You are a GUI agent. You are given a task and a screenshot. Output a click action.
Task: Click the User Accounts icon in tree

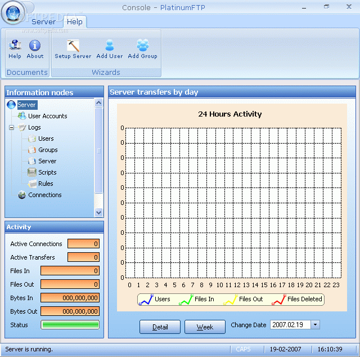22,116
